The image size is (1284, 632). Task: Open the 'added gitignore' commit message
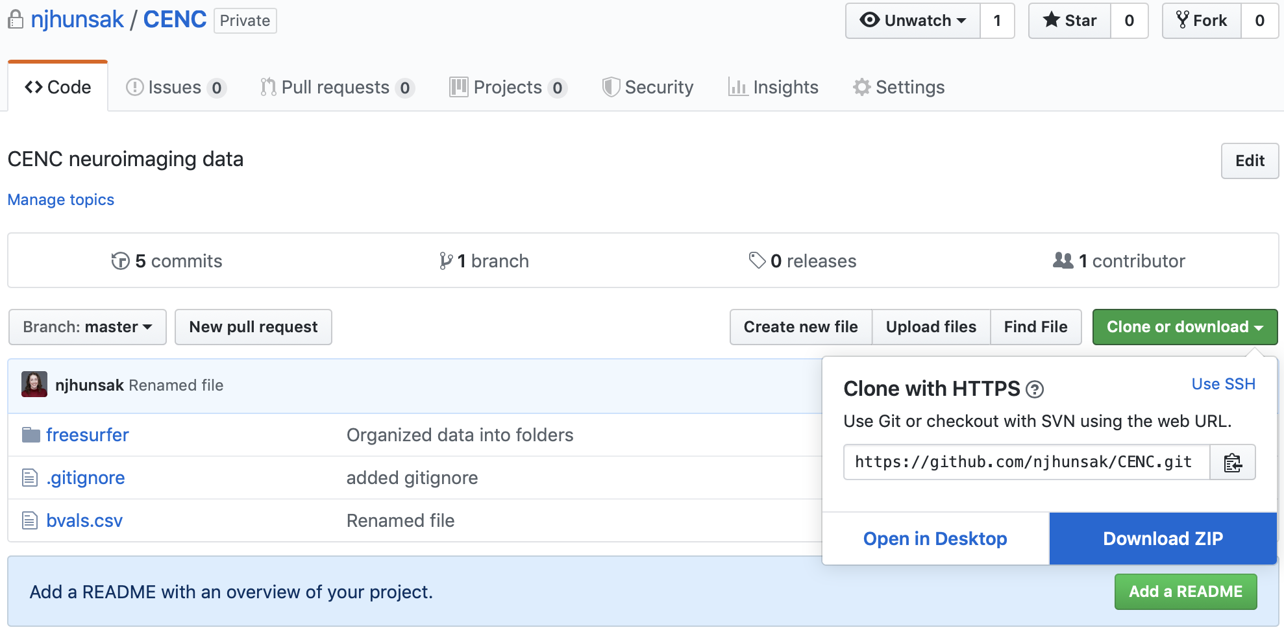[412, 478]
